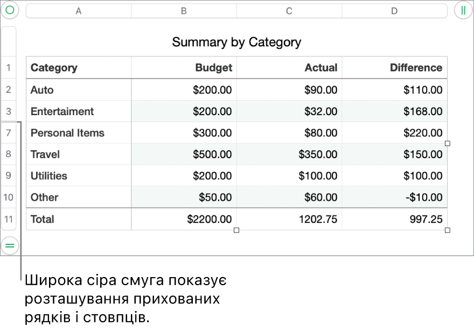This screenshot has width=474, height=332.
Task: Select column B header
Action: coord(184,11)
